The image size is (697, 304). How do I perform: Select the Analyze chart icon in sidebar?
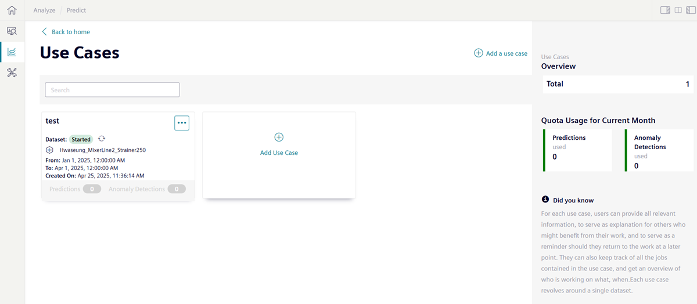(12, 52)
